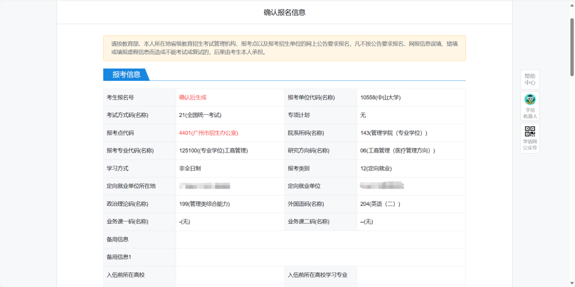The image size is (575, 287).
Task: Click the 125100((专业学位)工商管理) major value
Action: 213,150
